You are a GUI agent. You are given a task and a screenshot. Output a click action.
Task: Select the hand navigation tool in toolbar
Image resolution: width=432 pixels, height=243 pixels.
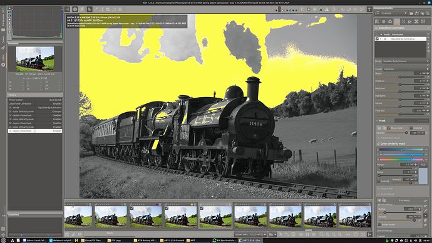tap(90, 9)
